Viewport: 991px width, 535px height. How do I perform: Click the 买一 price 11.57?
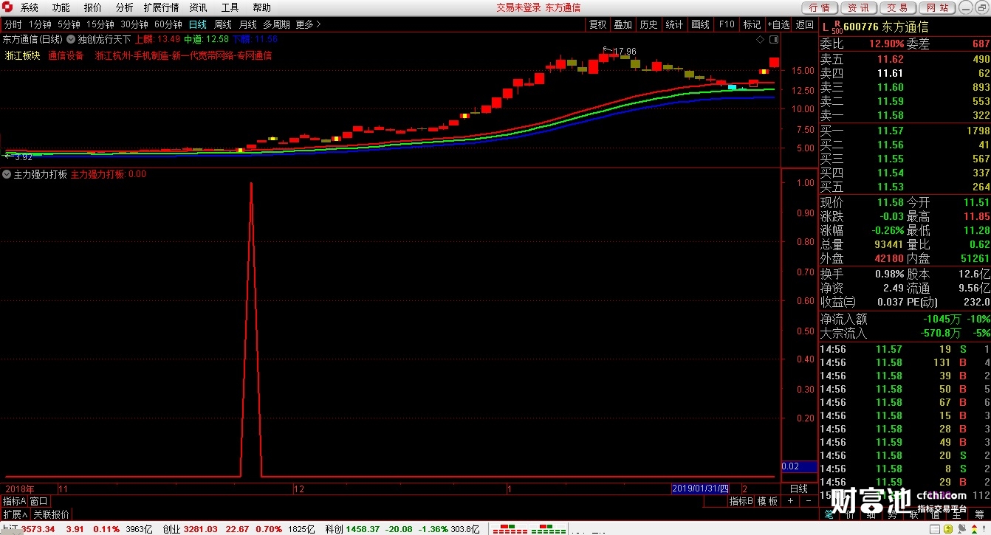(890, 131)
